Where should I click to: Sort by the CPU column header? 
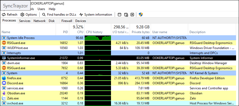coord(77,29)
